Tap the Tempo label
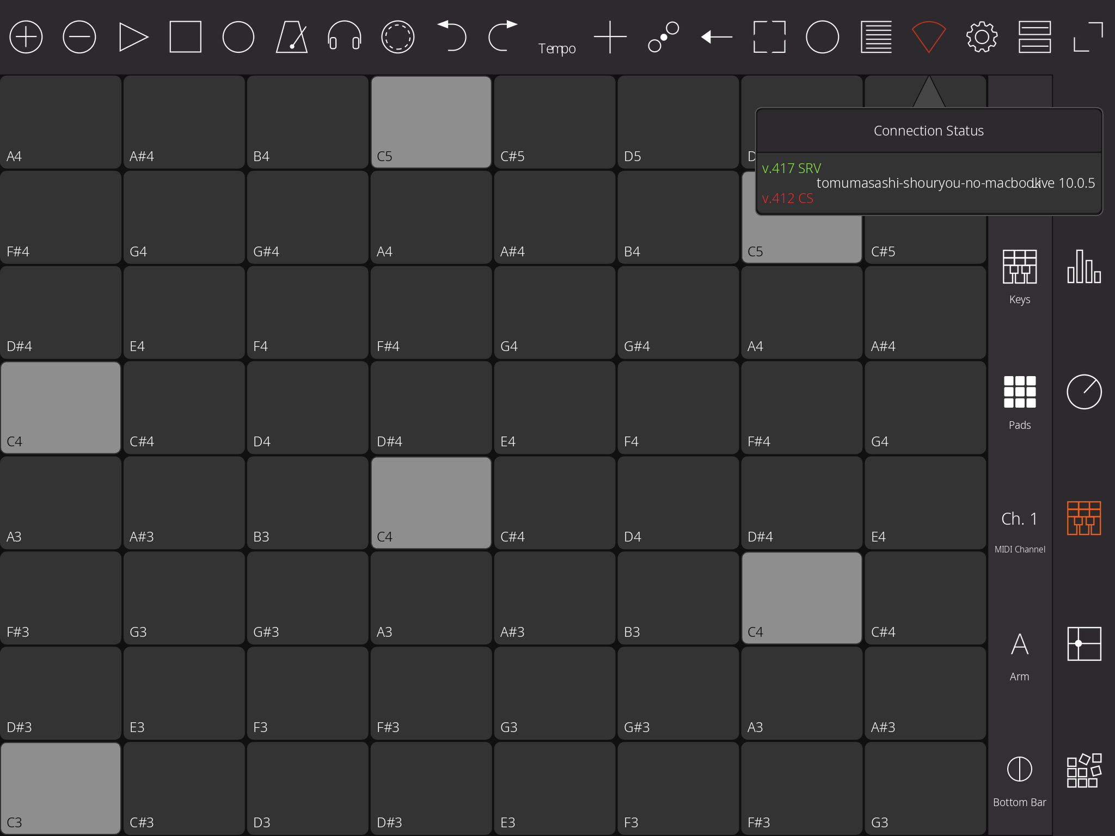 556,48
